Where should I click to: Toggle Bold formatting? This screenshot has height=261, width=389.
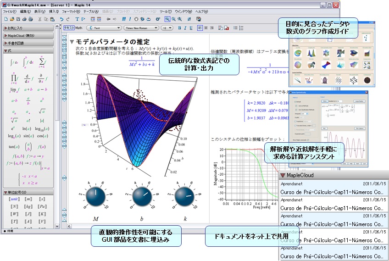coord(179,28)
